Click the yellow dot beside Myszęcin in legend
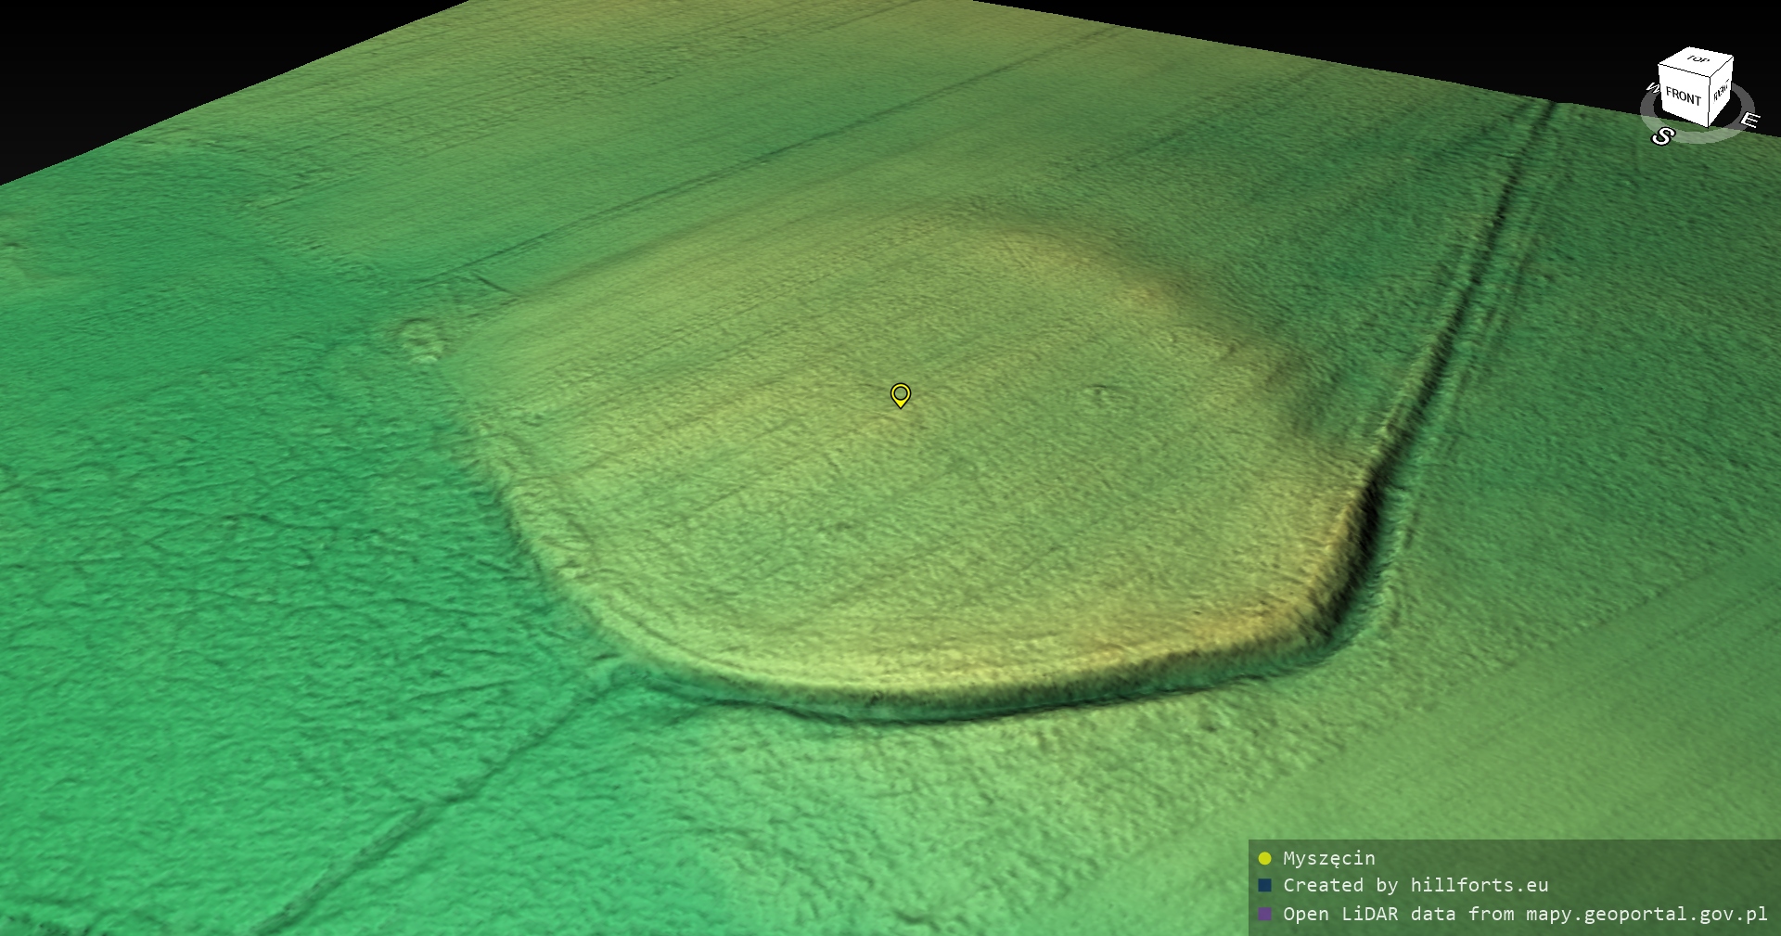1781x936 pixels. [1264, 858]
